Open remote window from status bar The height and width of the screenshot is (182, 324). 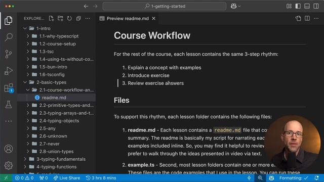point(6,178)
